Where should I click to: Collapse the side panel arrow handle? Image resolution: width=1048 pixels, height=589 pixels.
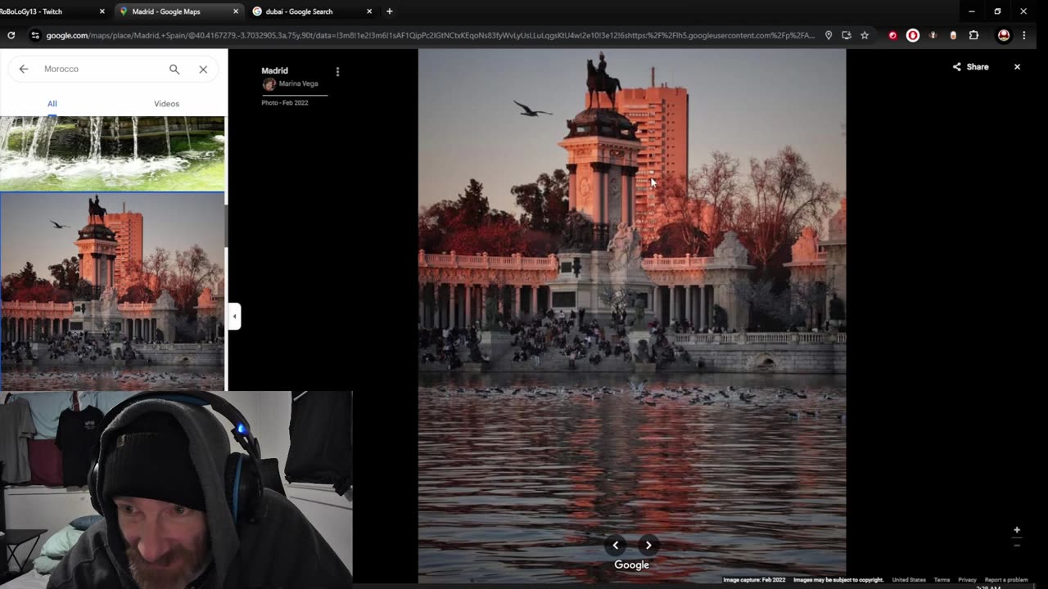click(234, 316)
